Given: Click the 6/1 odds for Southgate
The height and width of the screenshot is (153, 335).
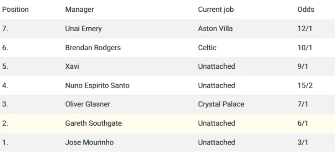Looking at the screenshot, I should click(x=302, y=123).
